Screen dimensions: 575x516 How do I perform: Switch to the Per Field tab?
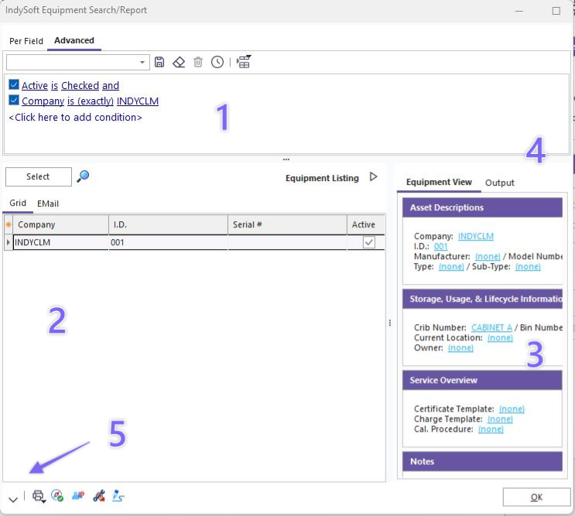26,41
